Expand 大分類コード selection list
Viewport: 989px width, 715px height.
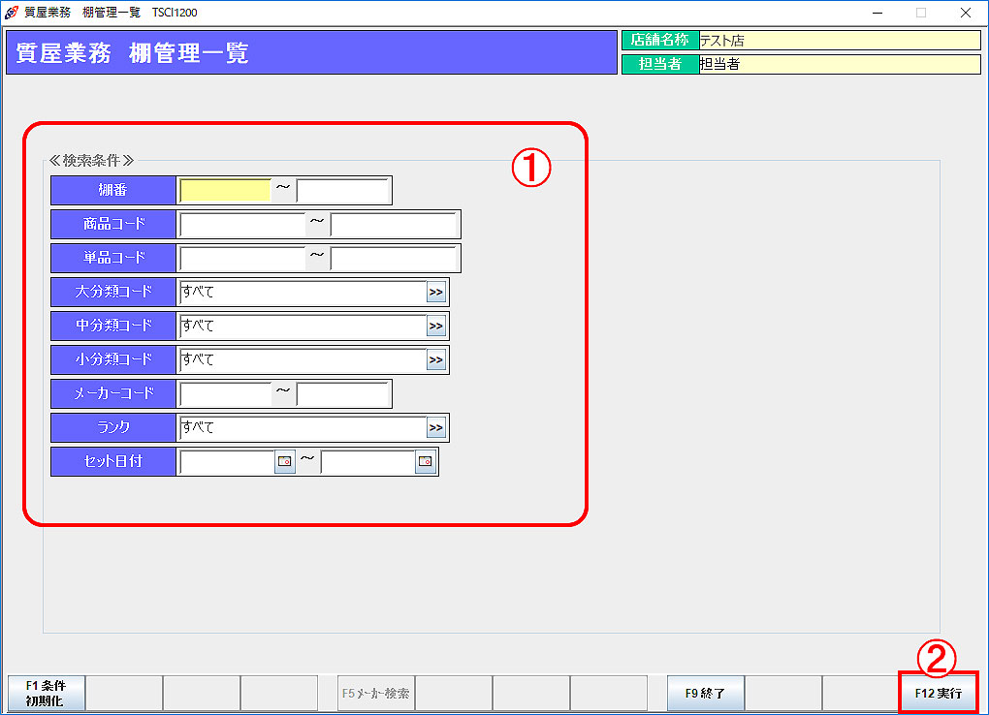pyautogui.click(x=436, y=292)
